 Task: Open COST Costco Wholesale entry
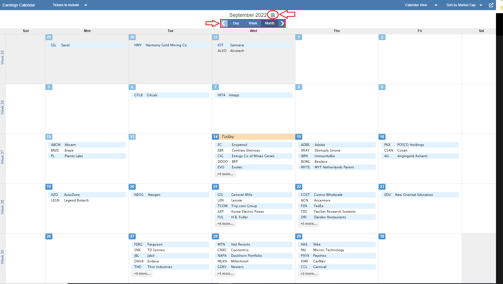337,195
